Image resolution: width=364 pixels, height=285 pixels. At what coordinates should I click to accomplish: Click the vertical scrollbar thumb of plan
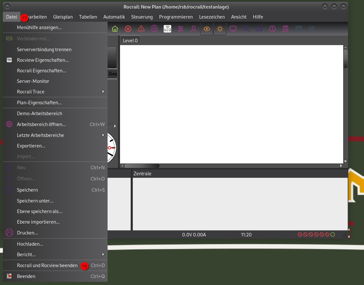point(345,59)
